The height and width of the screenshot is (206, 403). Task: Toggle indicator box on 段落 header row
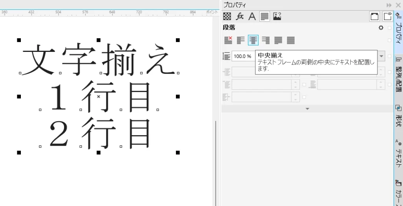(x=390, y=28)
